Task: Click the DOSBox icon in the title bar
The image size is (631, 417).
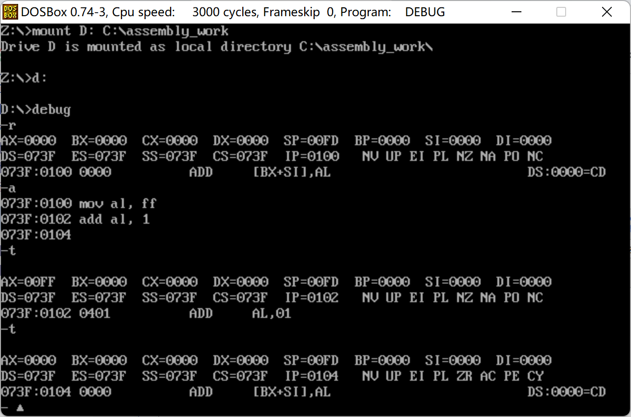Action: [10, 12]
